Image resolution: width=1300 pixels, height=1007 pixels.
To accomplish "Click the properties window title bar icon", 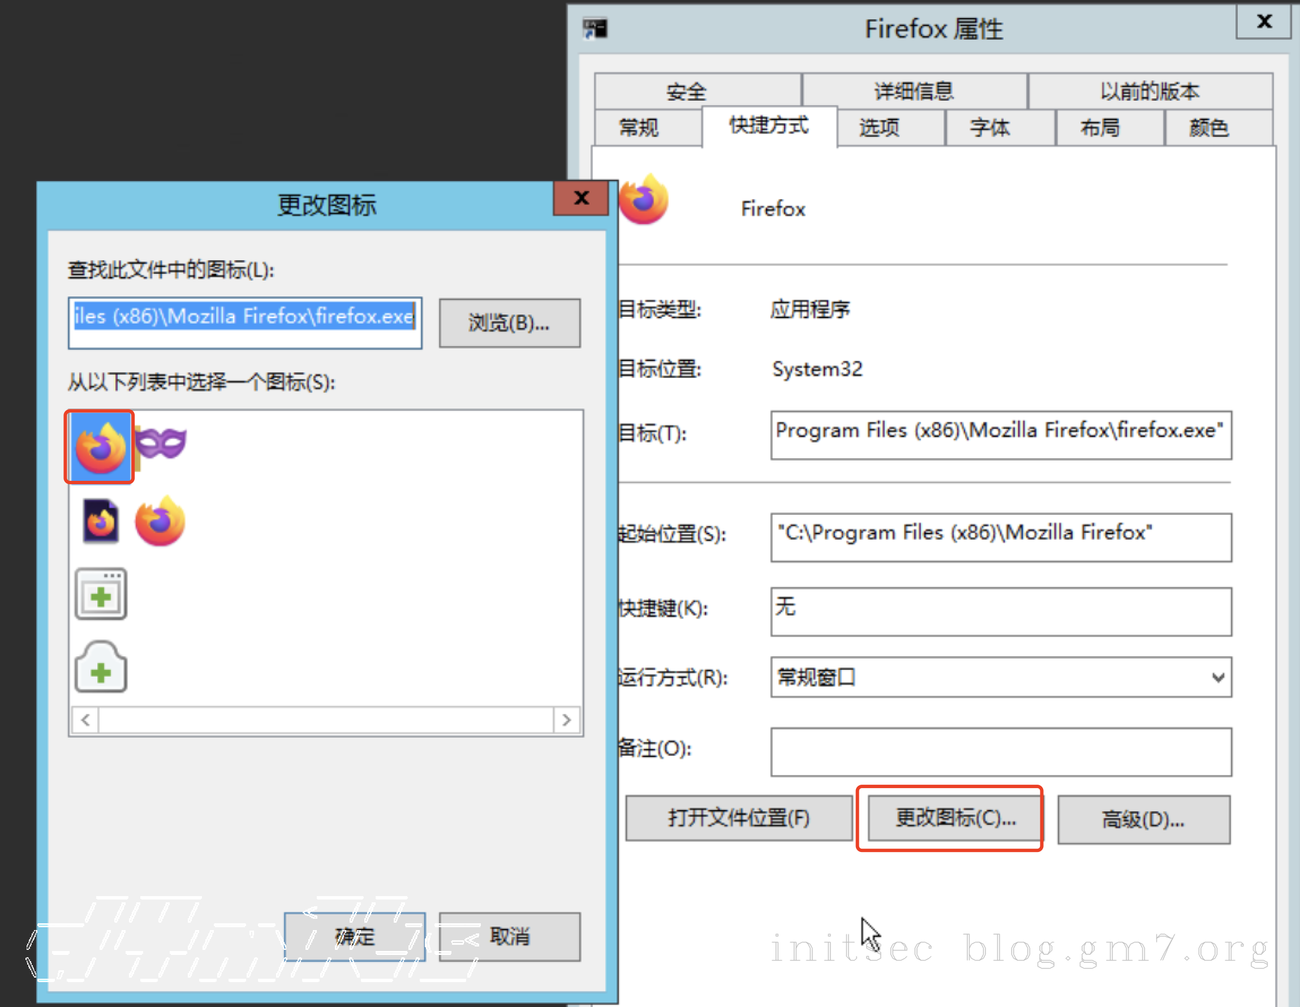I will point(595,28).
